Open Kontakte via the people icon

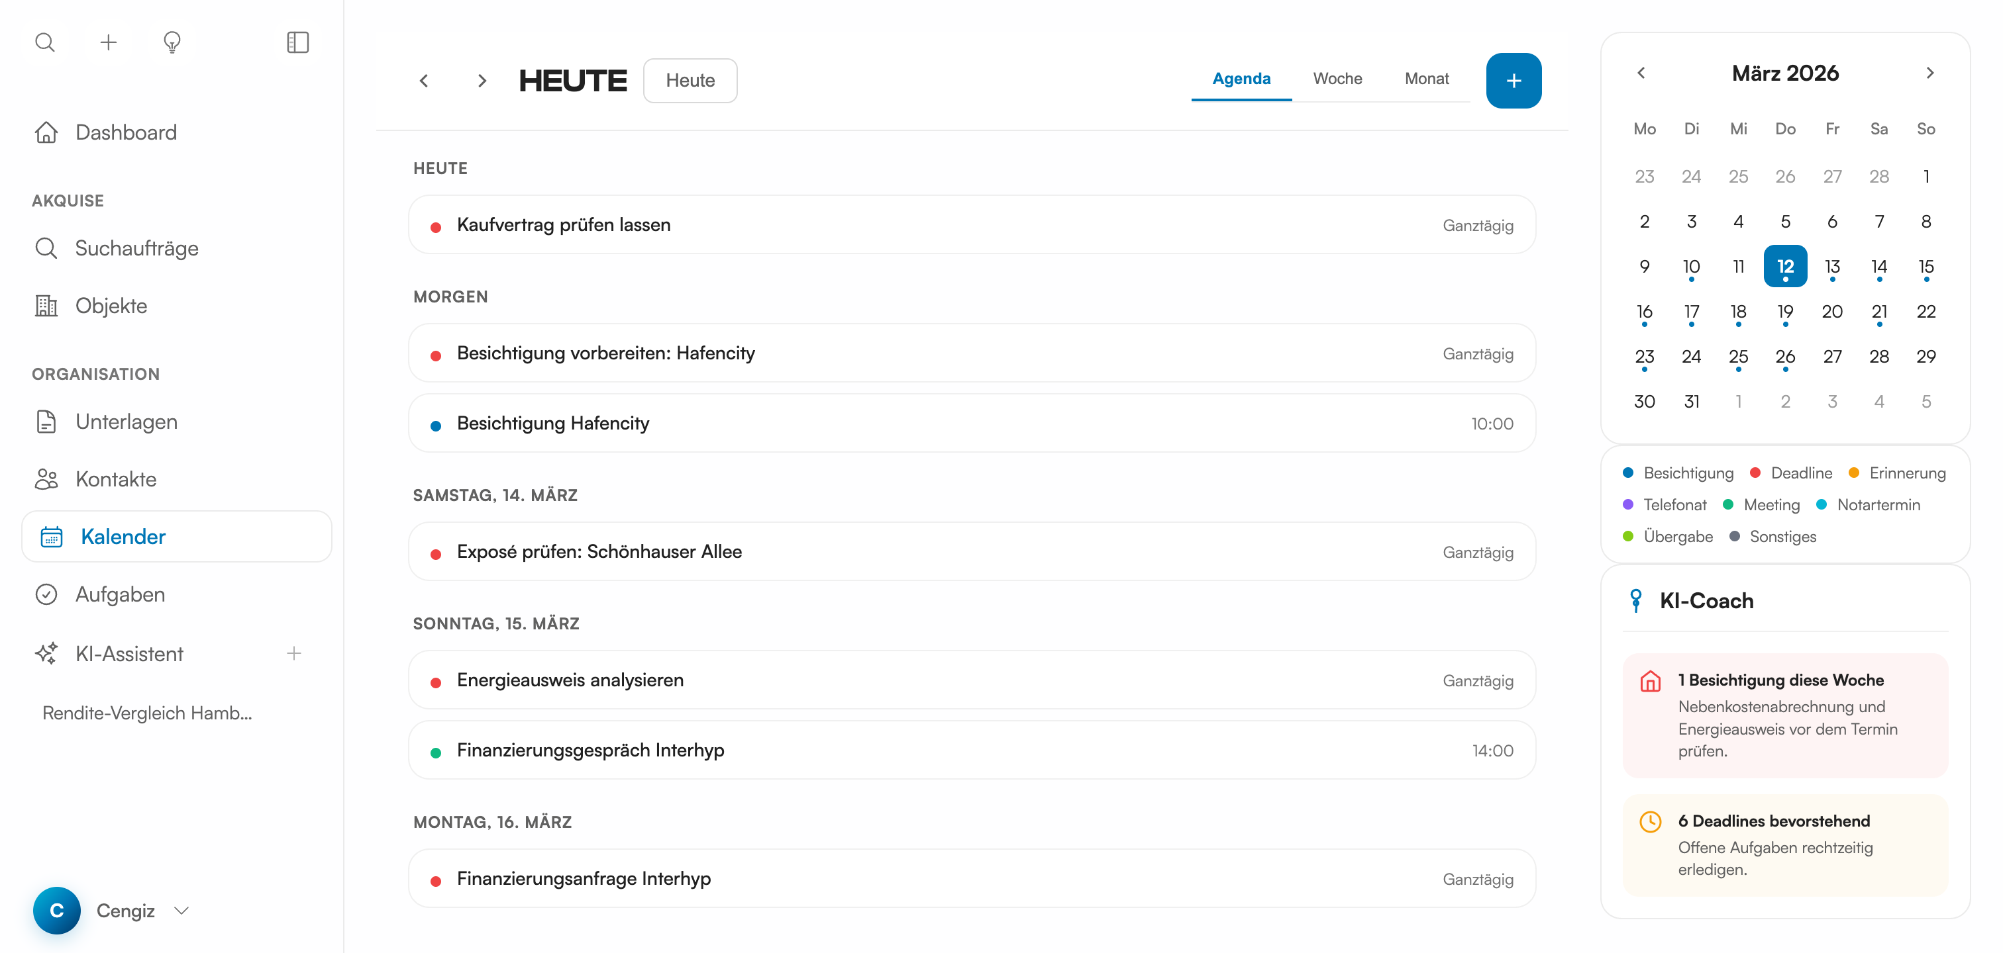click(46, 479)
